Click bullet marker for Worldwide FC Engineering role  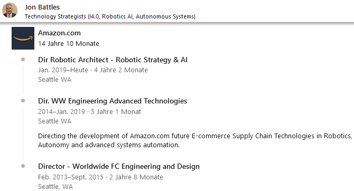coord(23,166)
